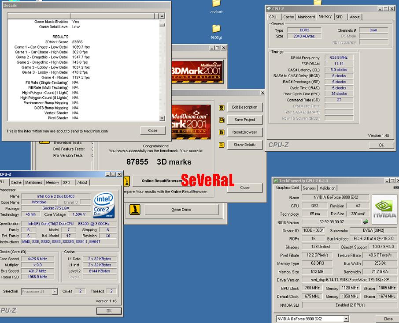399x323 pixels.
Task: Open the About tab in top CPU-Z
Action: pyautogui.click(x=355, y=17)
